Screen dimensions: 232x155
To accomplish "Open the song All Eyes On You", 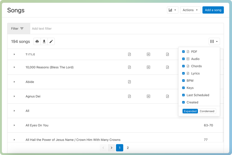I will [37, 125].
